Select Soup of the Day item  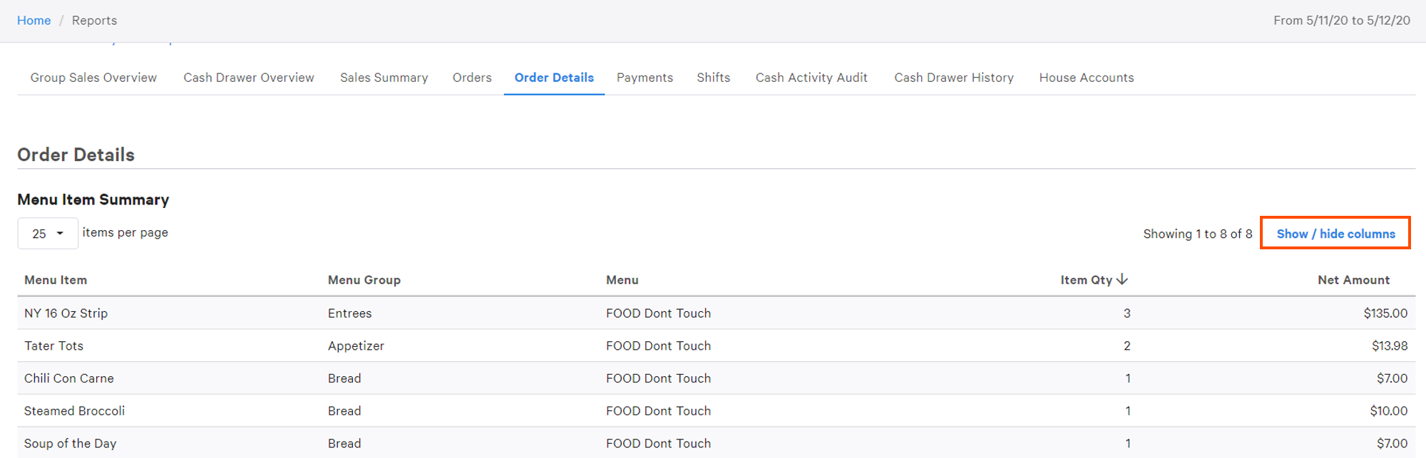tap(70, 444)
